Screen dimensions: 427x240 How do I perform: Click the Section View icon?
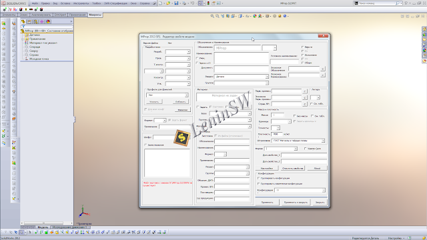tap(228, 16)
